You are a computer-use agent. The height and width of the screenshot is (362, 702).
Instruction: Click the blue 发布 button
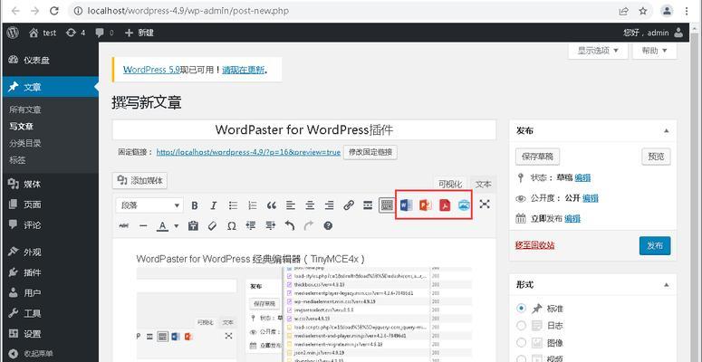(655, 245)
